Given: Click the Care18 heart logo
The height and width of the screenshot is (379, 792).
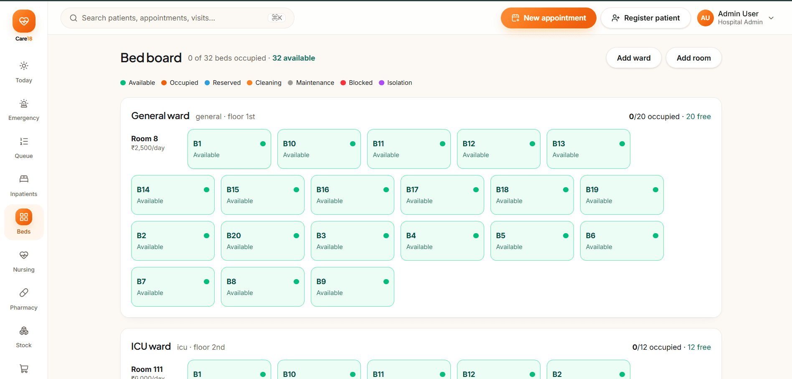Looking at the screenshot, I should [24, 21].
